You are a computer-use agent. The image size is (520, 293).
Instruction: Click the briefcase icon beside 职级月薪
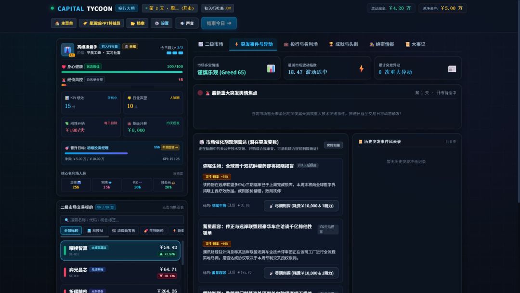coord(130,123)
